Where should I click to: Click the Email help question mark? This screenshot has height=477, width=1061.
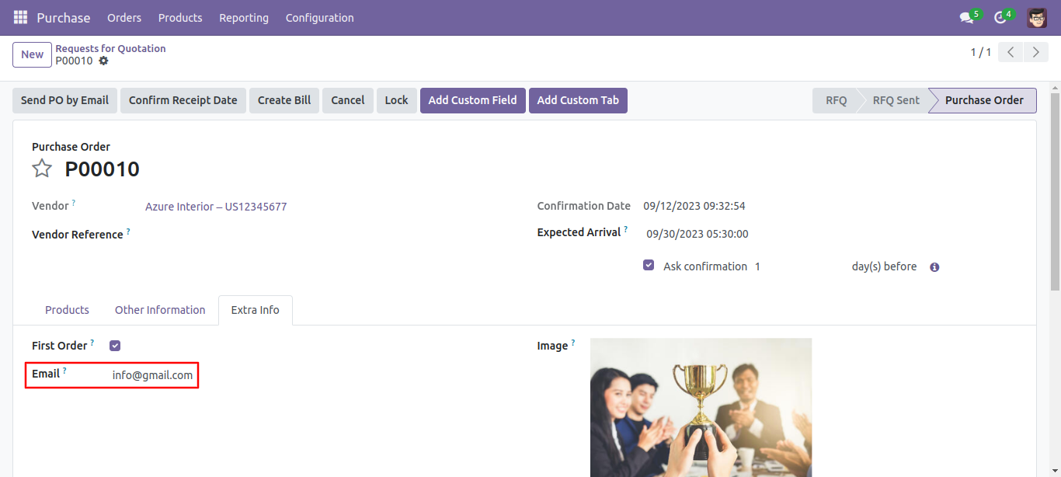click(x=64, y=371)
